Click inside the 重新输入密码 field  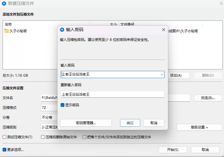pyautogui.click(x=112, y=94)
